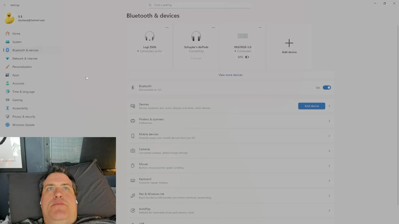Viewport: 399px width, 224px height.
Task: Click the search magnifier icon
Action: (x=150, y=5)
